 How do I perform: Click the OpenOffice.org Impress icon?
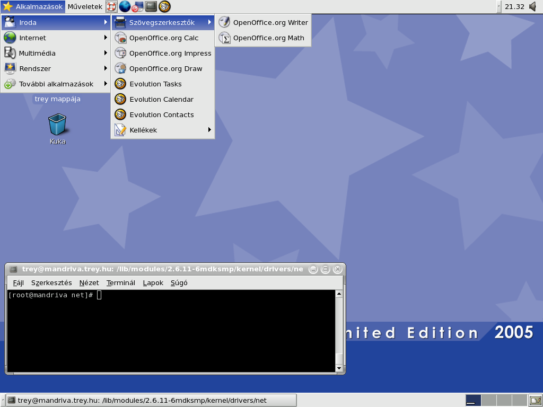point(120,53)
